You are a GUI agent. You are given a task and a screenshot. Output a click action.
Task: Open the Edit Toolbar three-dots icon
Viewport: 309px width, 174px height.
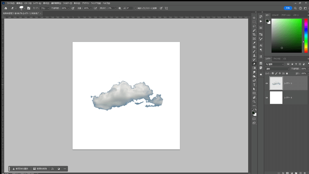point(254,106)
